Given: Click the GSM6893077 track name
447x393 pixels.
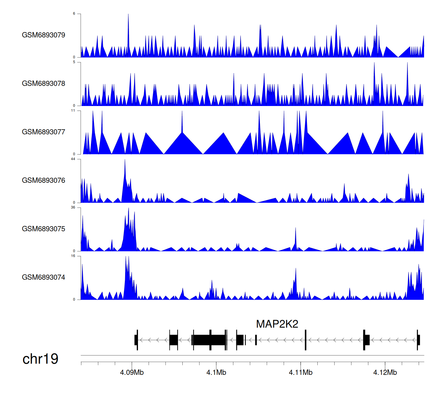Looking at the screenshot, I should click(x=44, y=132).
